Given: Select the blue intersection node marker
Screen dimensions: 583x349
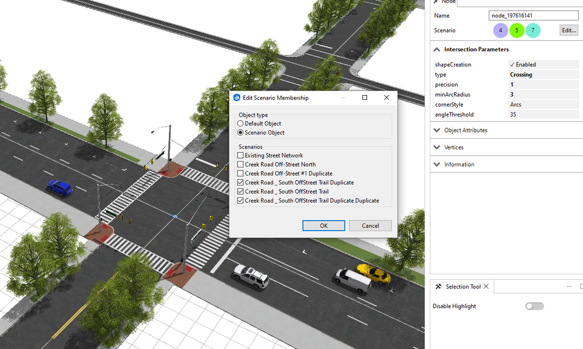Looking at the screenshot, I should coord(175,216).
